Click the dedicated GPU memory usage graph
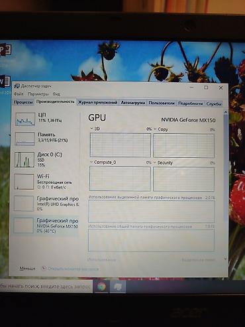Image resolution: width=245 pixels, height=327 pixels. click(152, 212)
